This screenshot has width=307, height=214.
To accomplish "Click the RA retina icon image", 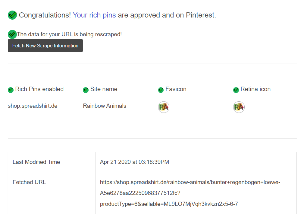I will click(239, 107).
